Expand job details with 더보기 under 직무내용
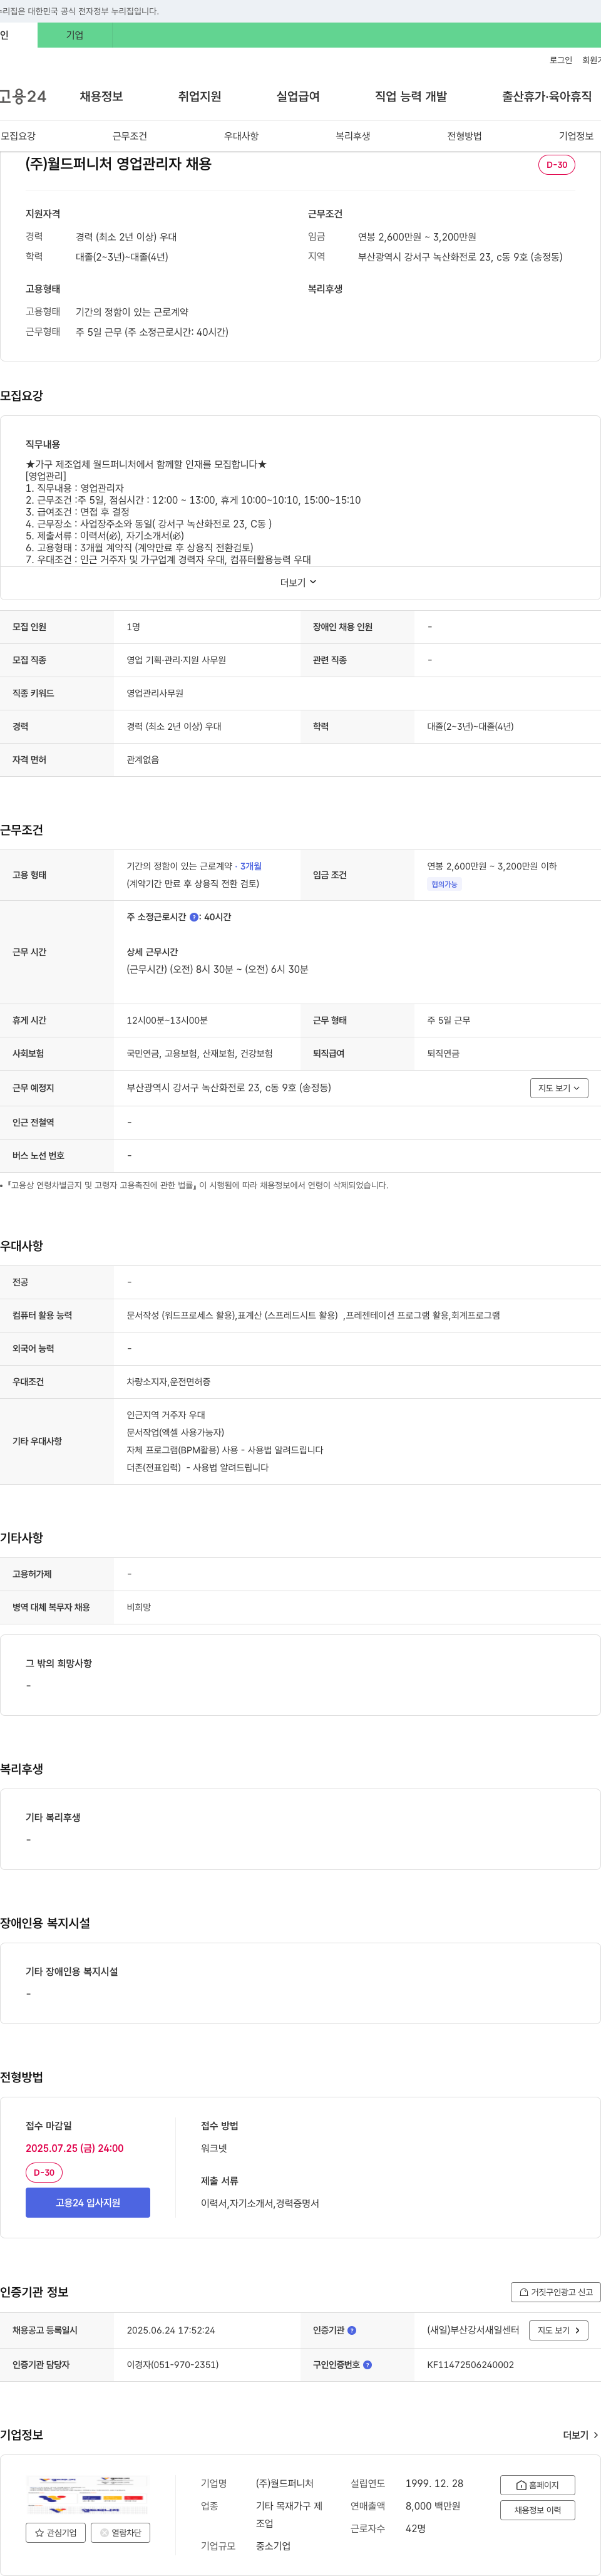601x2576 pixels. click(298, 582)
